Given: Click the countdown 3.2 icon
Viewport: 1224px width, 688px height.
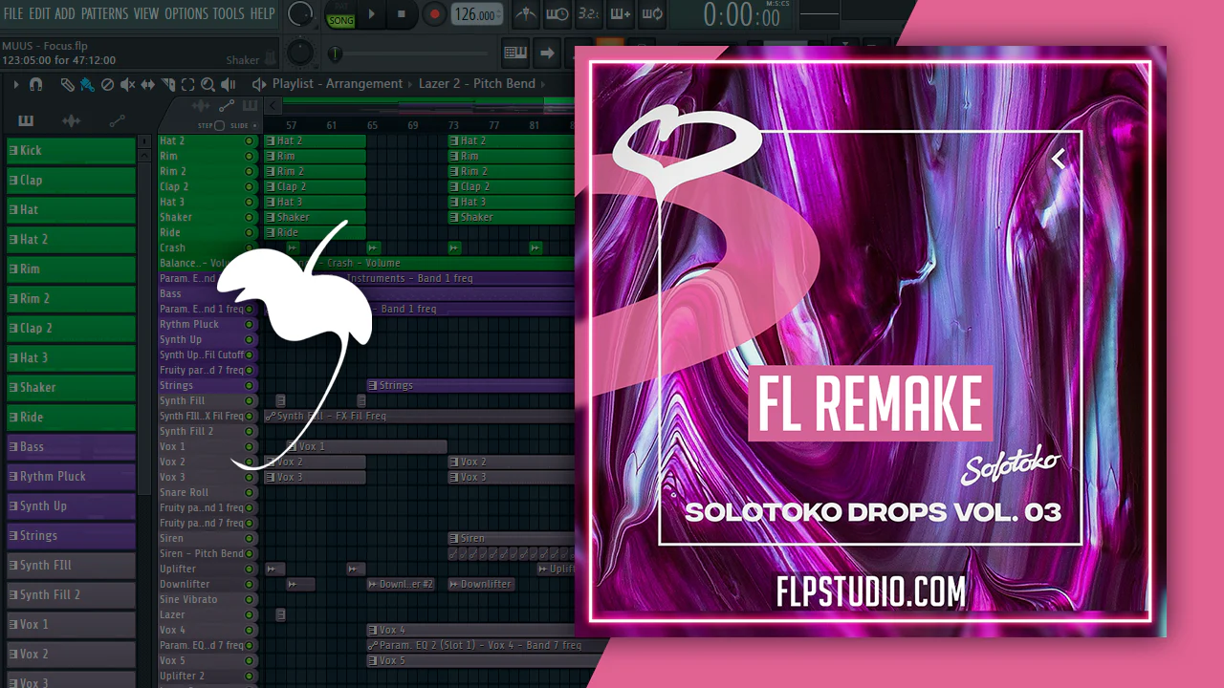Looking at the screenshot, I should (x=589, y=14).
